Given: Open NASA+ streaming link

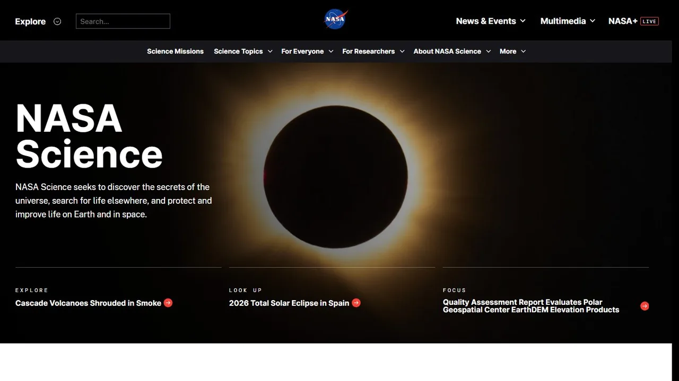Looking at the screenshot, I should (623, 21).
